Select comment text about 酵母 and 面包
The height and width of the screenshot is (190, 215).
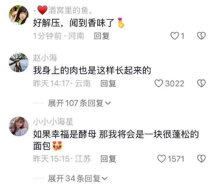(x=116, y=140)
